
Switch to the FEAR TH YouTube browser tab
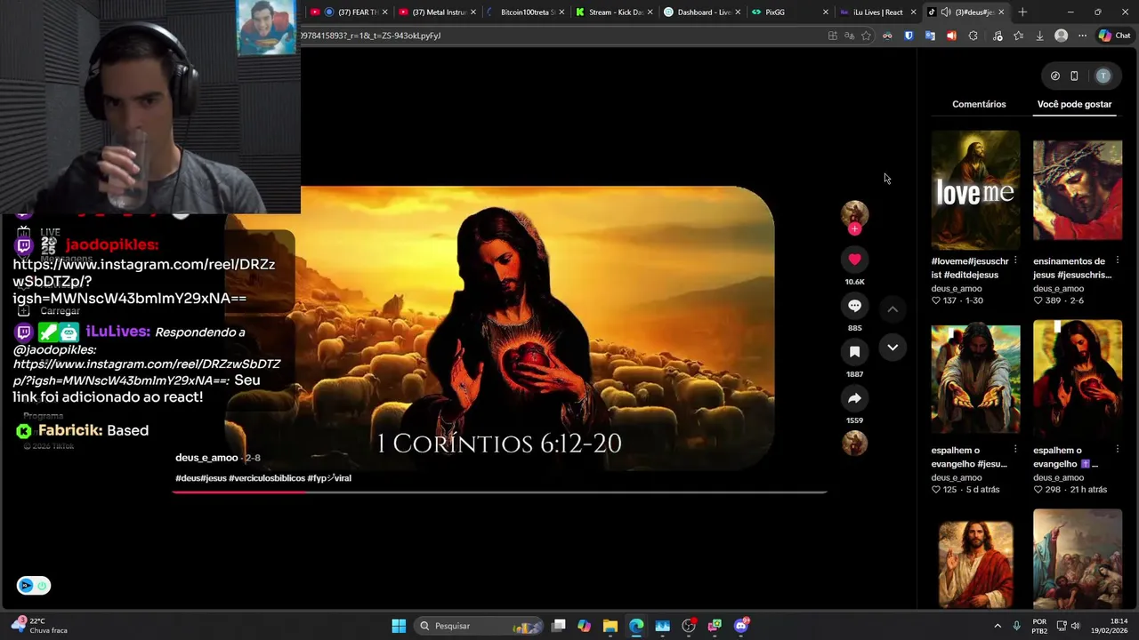click(350, 12)
